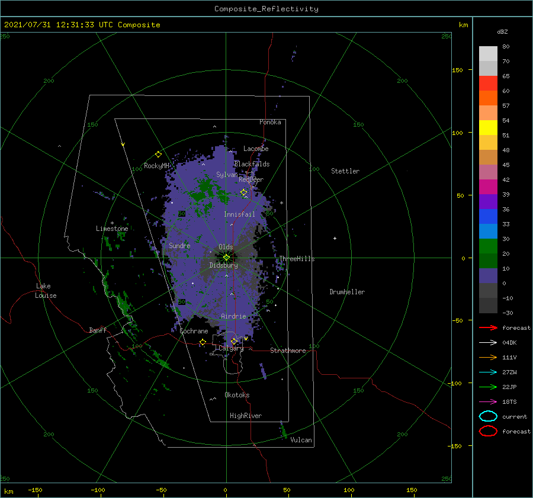Click the magenta 18TS arrow icon
Screen dimensions: 533x498
(x=488, y=402)
